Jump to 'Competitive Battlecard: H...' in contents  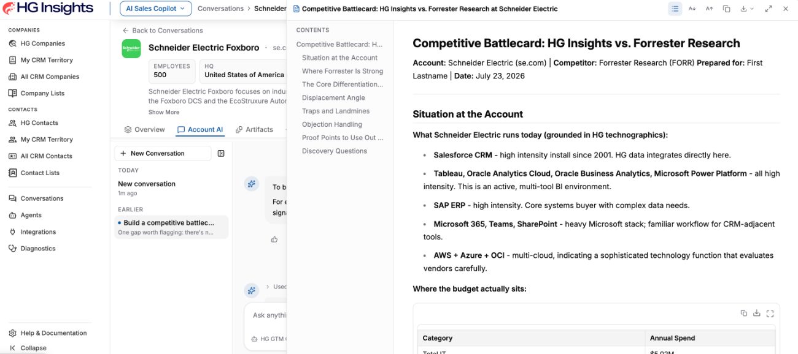[339, 44]
